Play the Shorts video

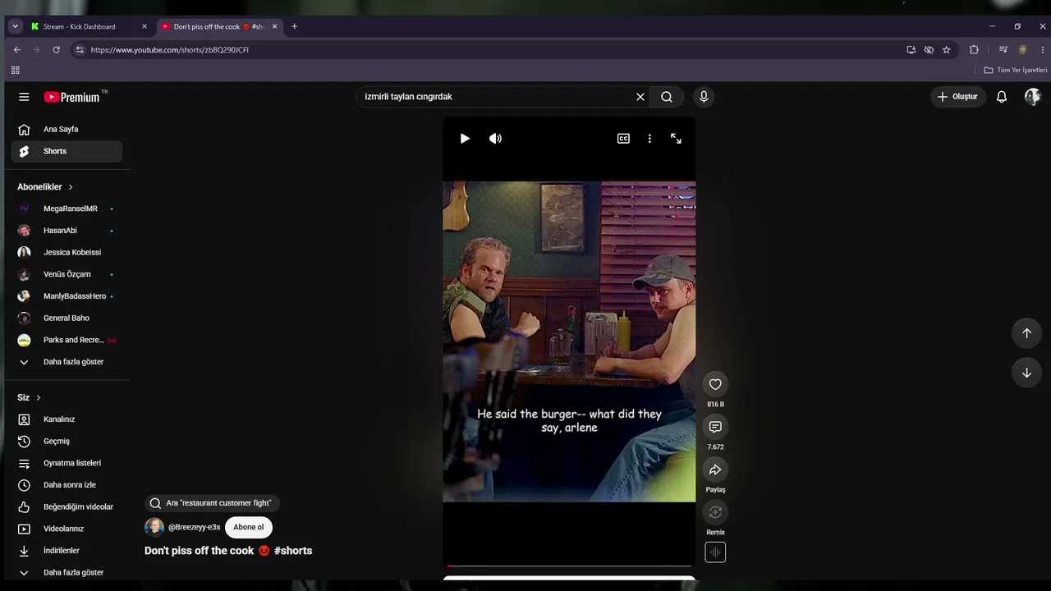465,139
